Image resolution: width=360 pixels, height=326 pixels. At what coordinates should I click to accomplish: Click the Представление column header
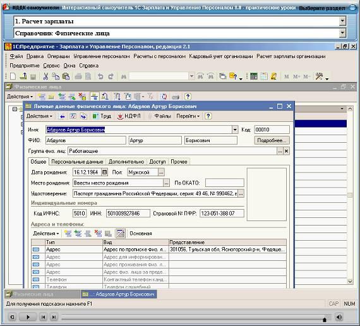(227, 242)
